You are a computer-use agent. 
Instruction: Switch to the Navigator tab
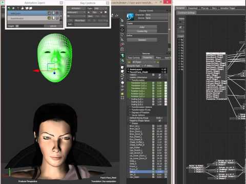tap(180, 8)
